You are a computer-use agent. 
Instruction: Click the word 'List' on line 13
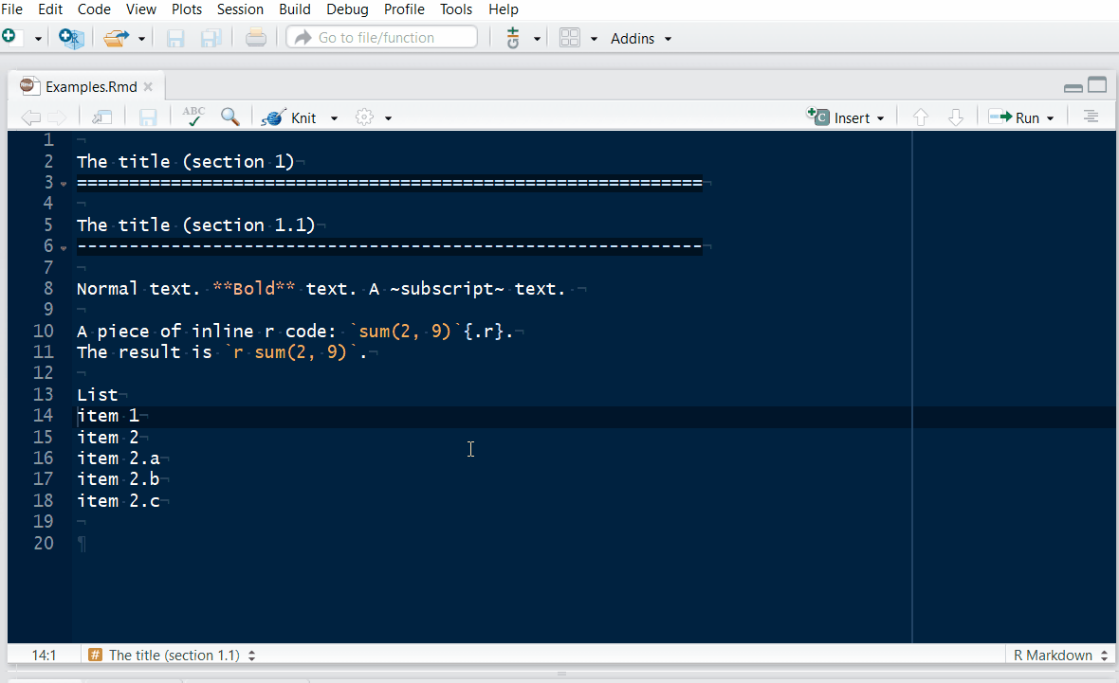(97, 394)
